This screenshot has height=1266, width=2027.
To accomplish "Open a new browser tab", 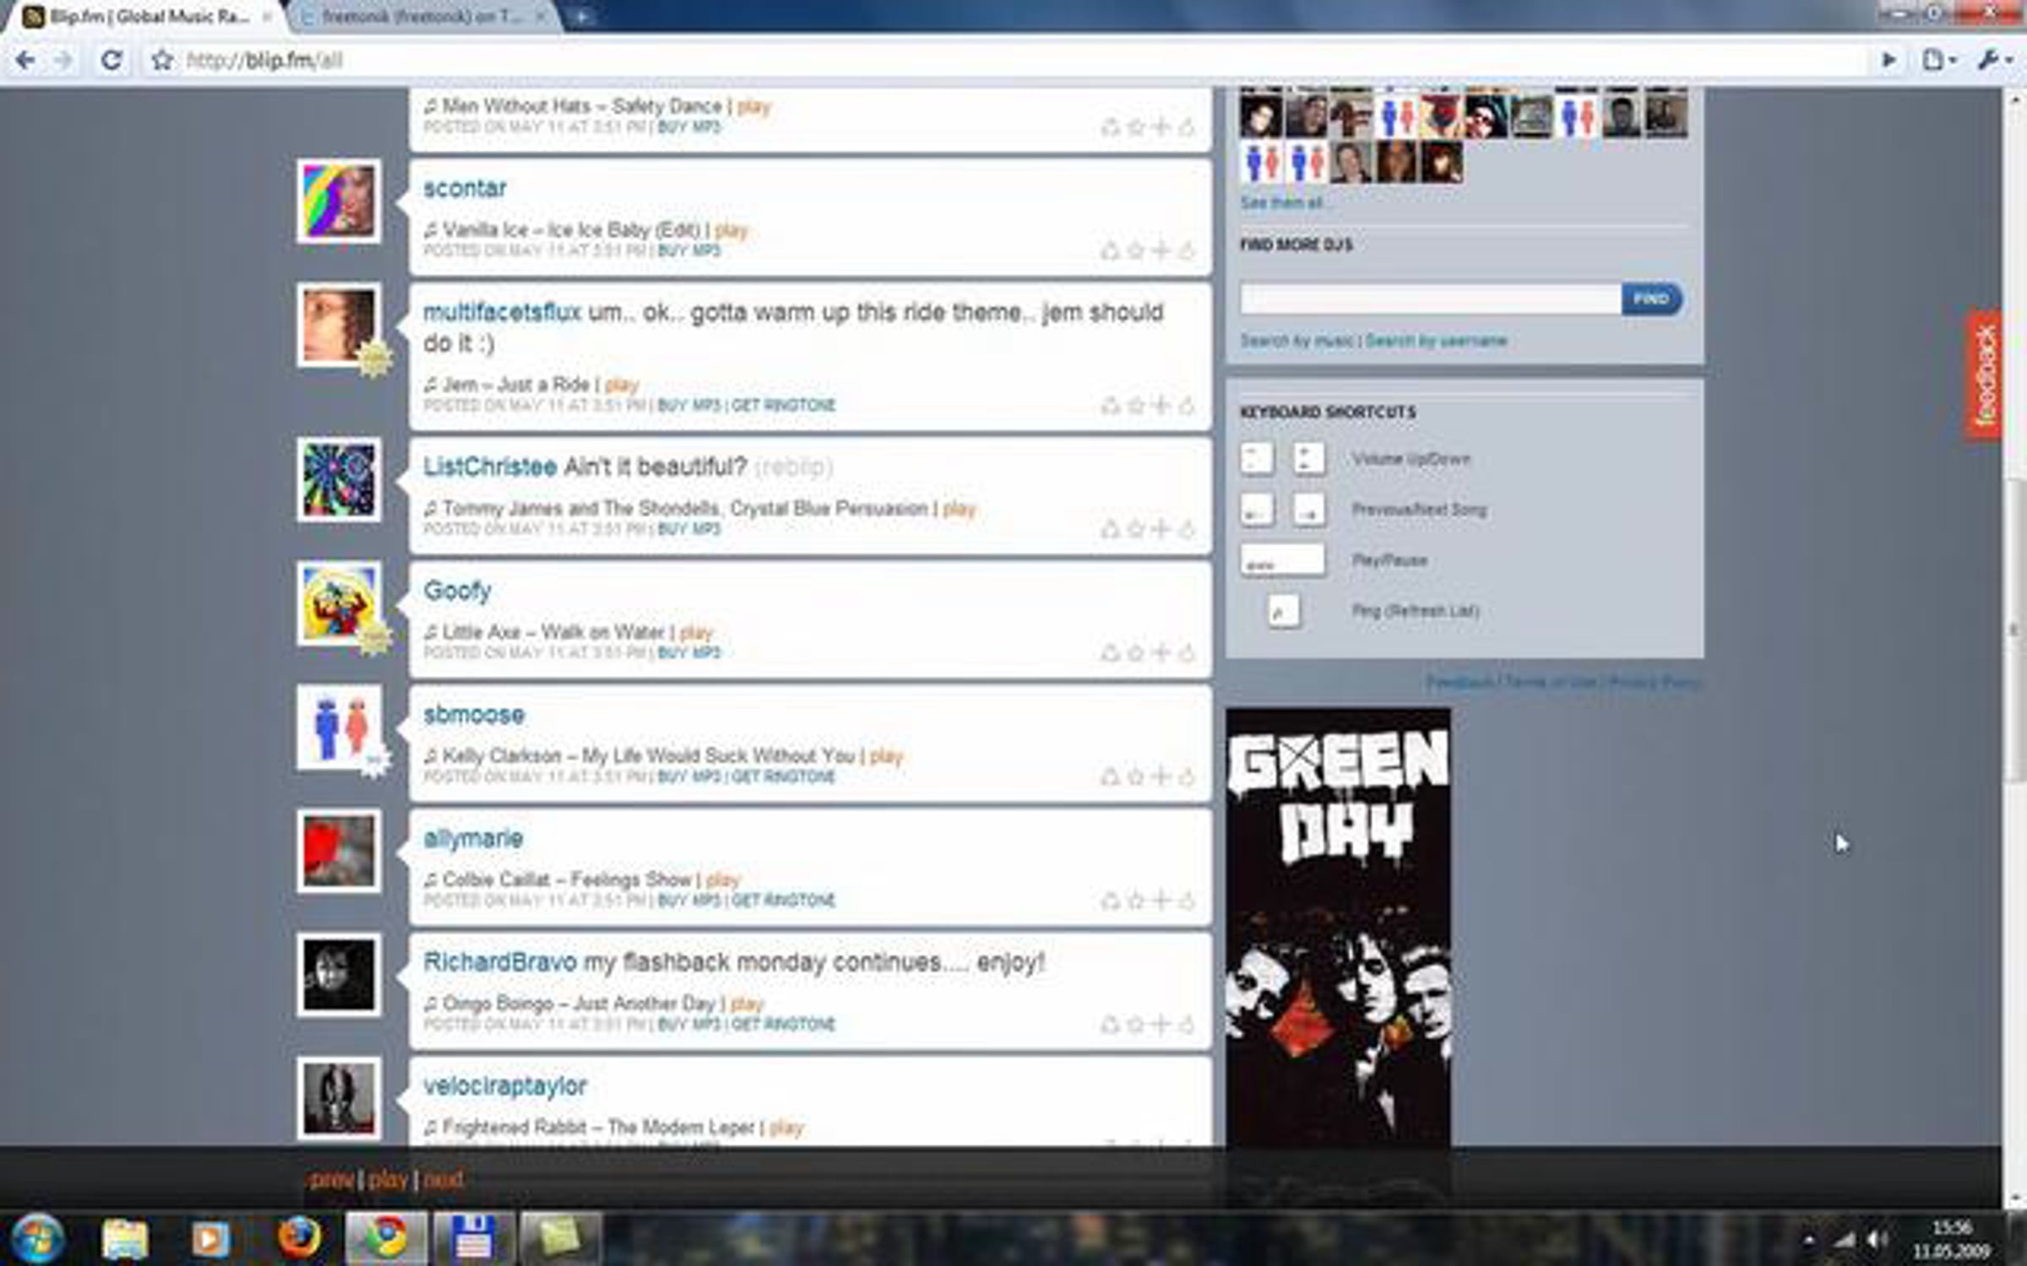I will coord(582,16).
